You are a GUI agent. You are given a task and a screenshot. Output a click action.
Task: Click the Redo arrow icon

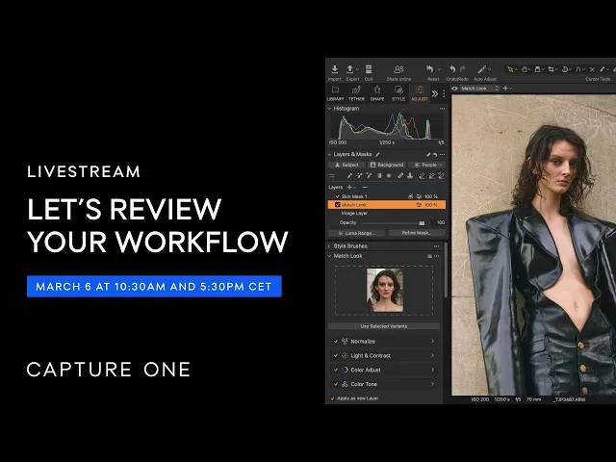coord(463,69)
